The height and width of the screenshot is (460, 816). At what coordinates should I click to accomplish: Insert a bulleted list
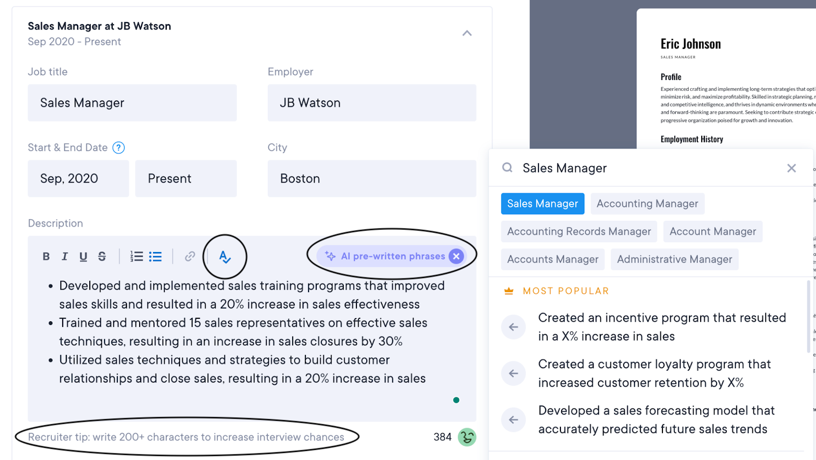pos(156,257)
